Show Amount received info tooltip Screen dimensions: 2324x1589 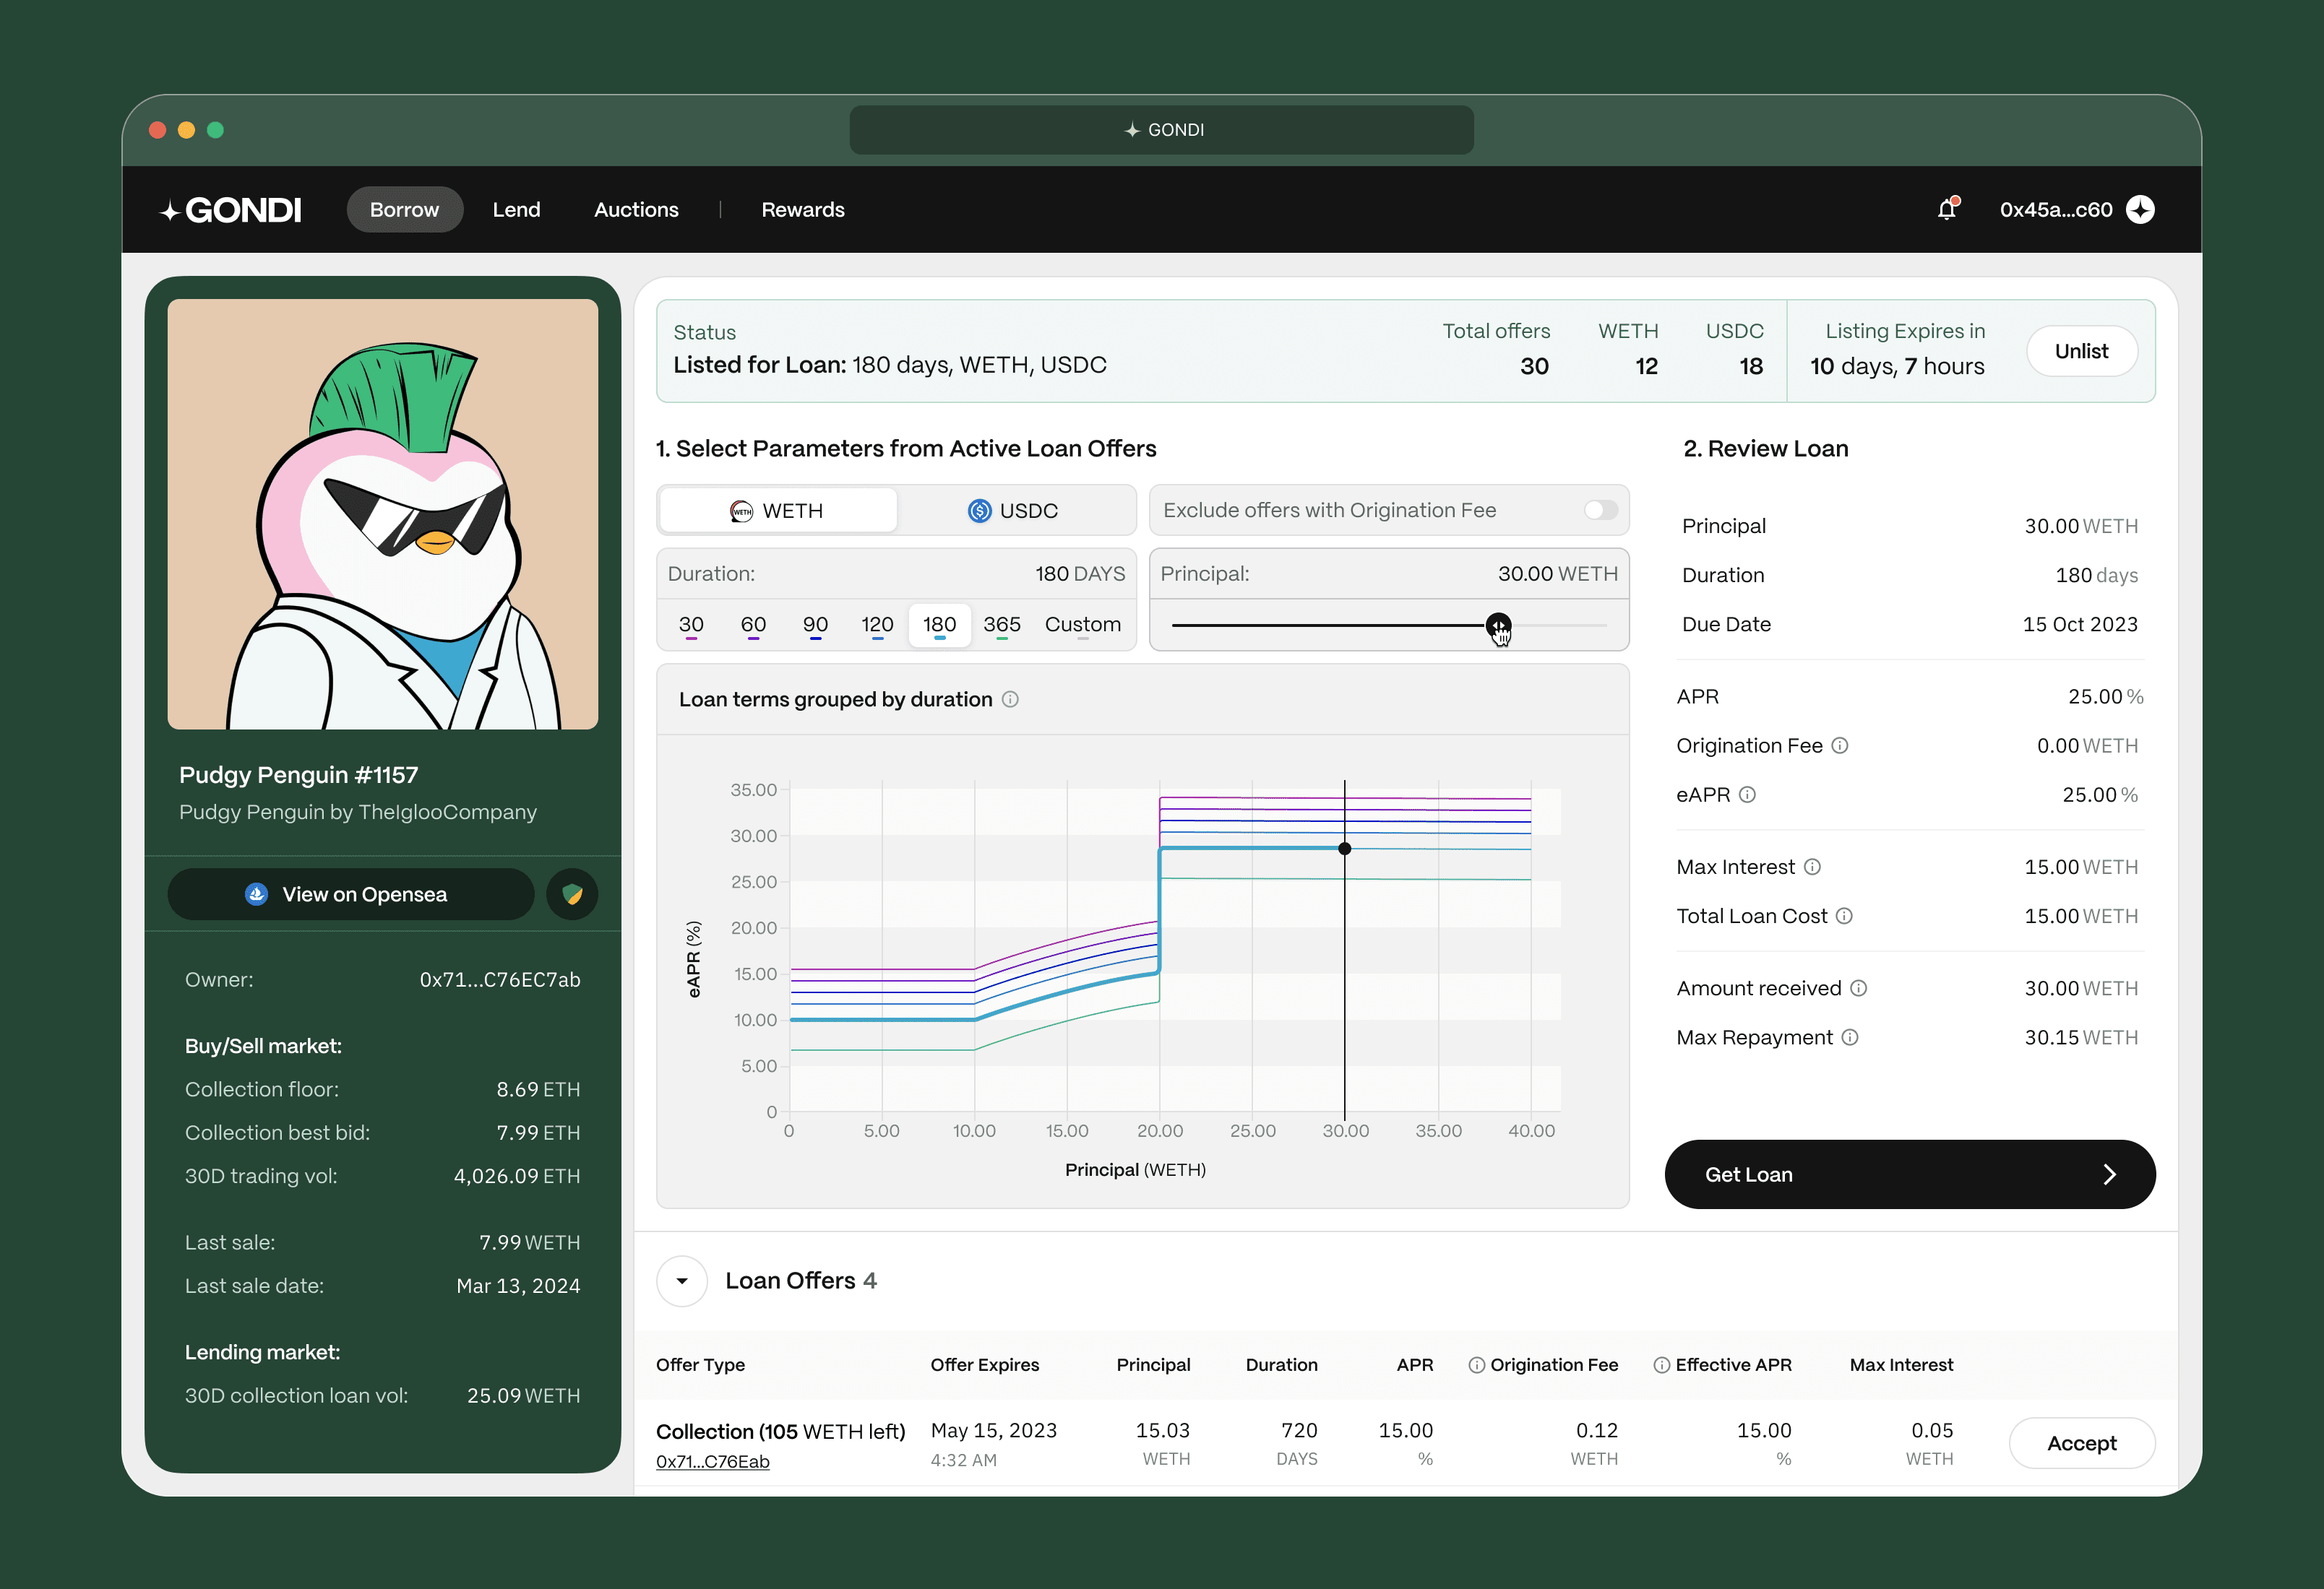point(1858,987)
